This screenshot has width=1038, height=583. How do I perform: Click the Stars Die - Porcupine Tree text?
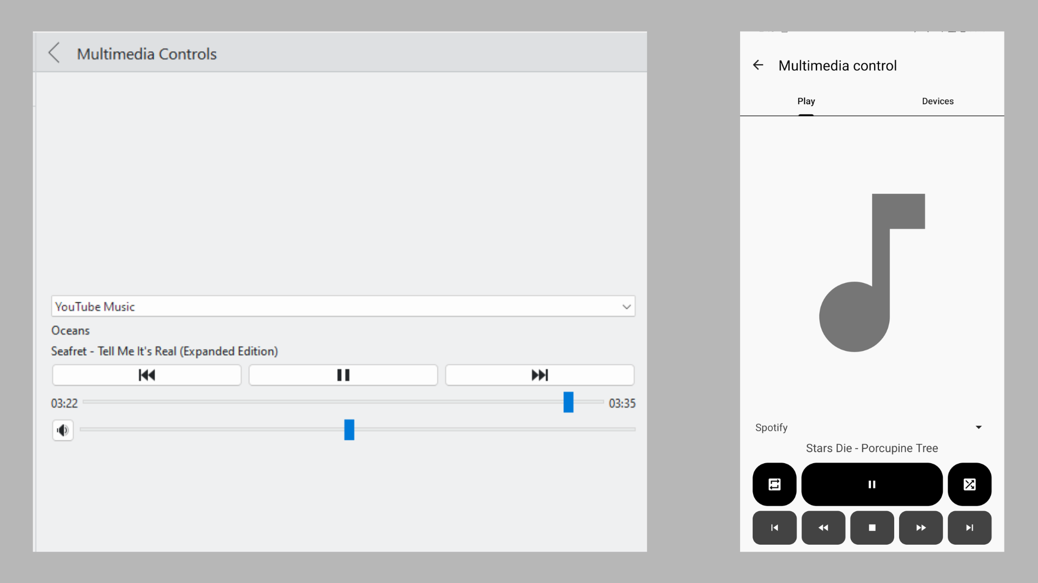point(872,449)
